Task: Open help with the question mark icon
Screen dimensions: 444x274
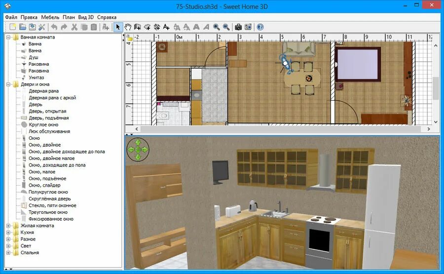Action: 260,27
